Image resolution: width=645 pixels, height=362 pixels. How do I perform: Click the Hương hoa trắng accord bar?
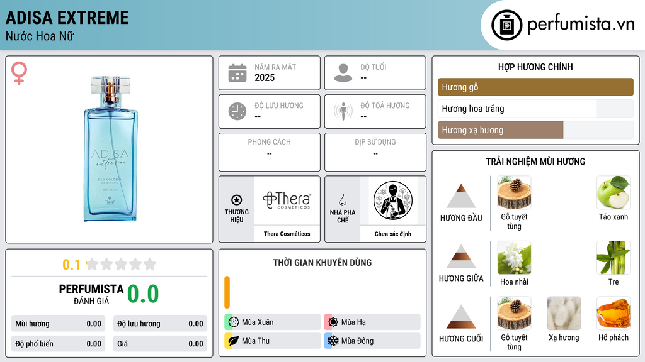click(x=535, y=109)
